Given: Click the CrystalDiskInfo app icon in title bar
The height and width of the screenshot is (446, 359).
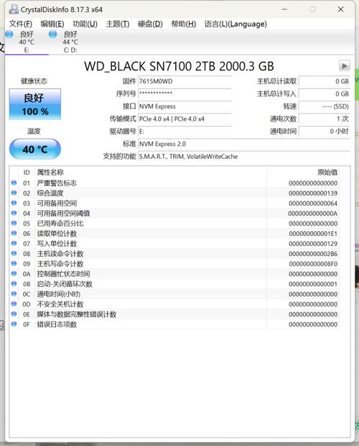Looking at the screenshot, I should (14, 9).
